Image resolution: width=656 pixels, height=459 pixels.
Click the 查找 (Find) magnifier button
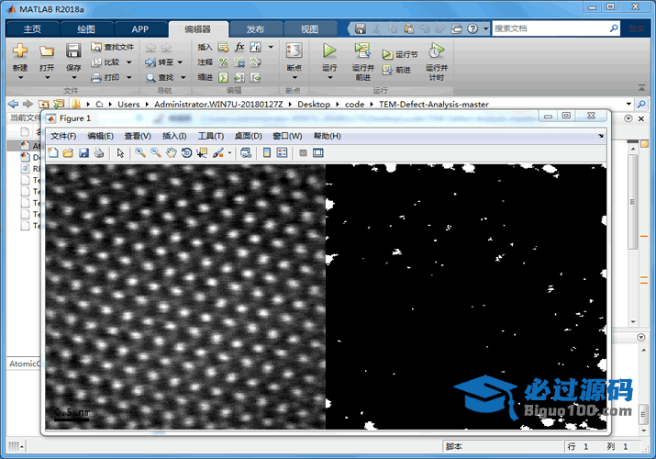click(x=160, y=77)
